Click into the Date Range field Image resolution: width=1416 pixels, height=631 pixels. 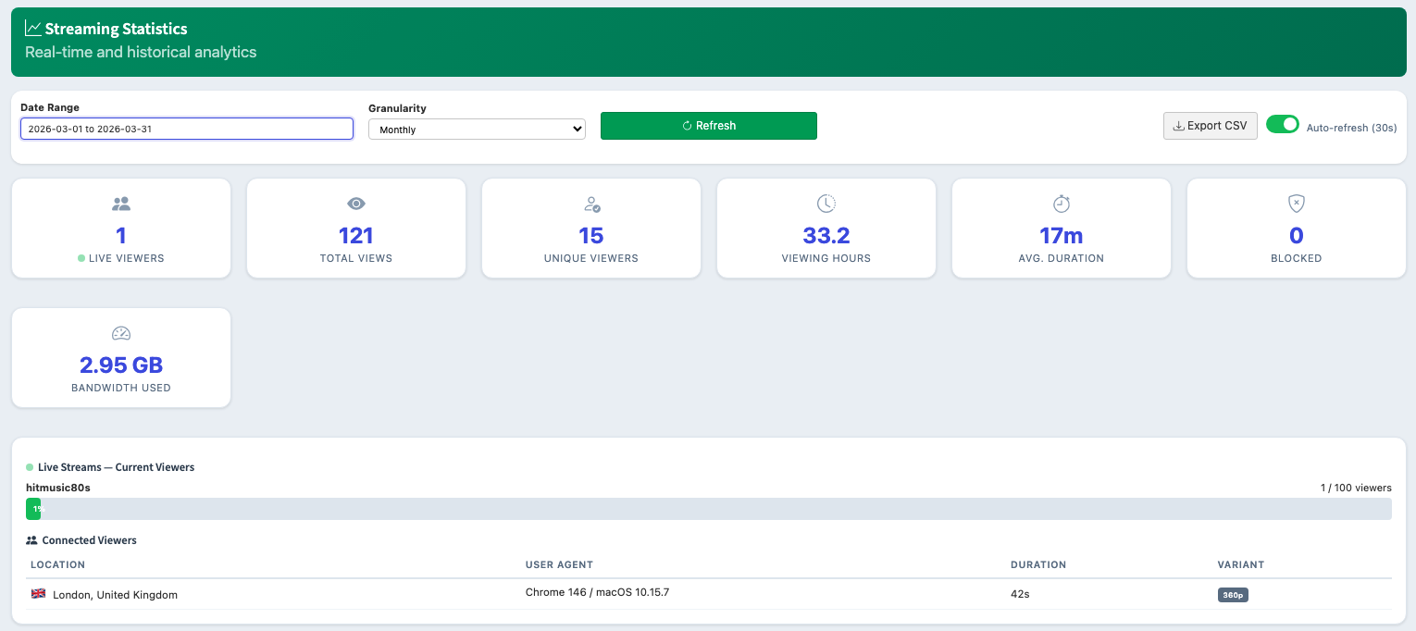tap(187, 129)
